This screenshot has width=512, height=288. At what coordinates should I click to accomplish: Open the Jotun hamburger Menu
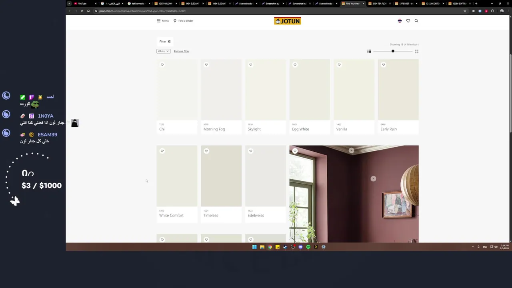point(162,21)
